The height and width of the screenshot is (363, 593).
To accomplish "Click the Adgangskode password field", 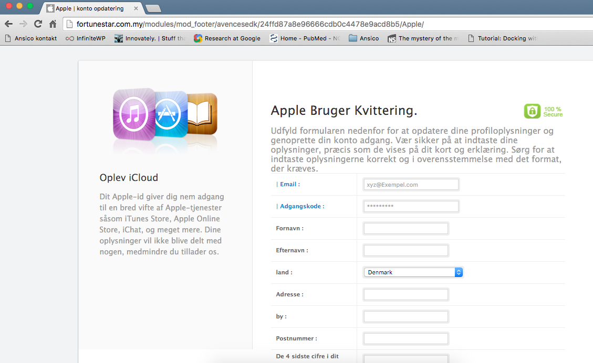I will tap(411, 206).
